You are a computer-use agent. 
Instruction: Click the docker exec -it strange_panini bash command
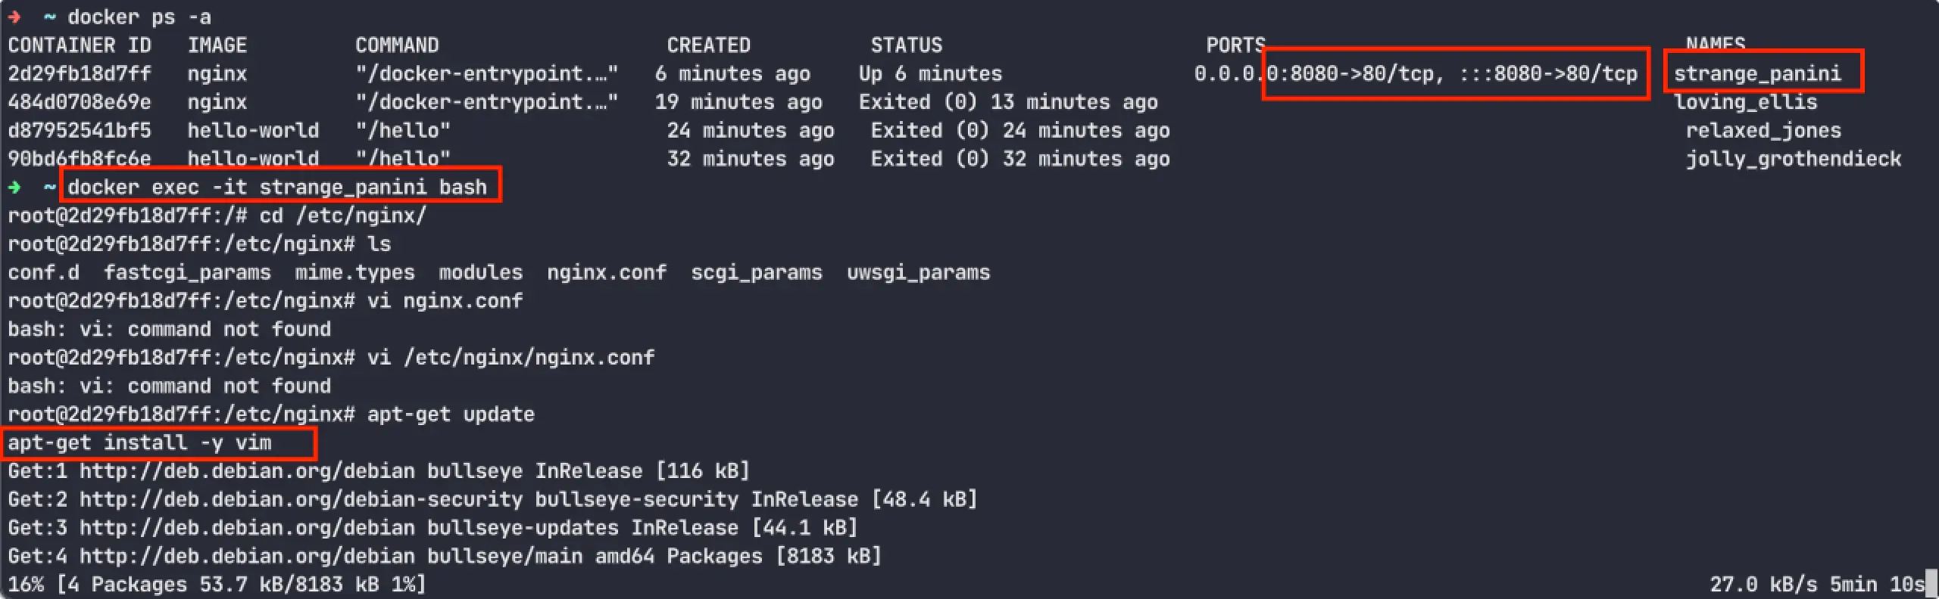tap(277, 187)
